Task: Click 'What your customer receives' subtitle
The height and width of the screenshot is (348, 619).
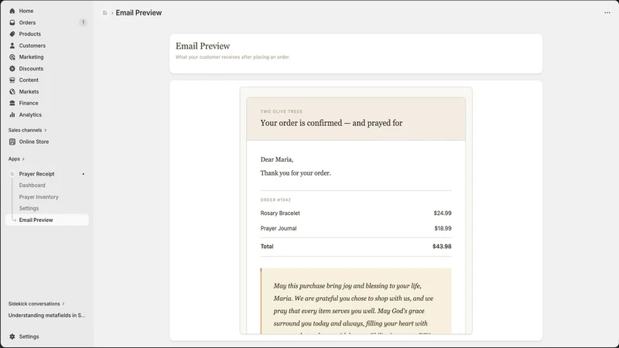Action: 233,57
